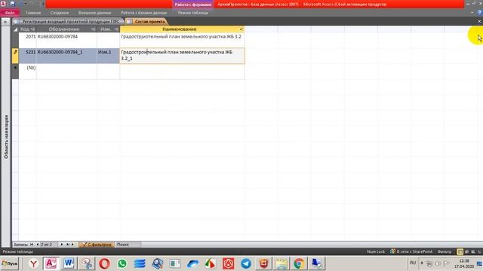
Task: Go to the previous record button
Action: pos(37,245)
